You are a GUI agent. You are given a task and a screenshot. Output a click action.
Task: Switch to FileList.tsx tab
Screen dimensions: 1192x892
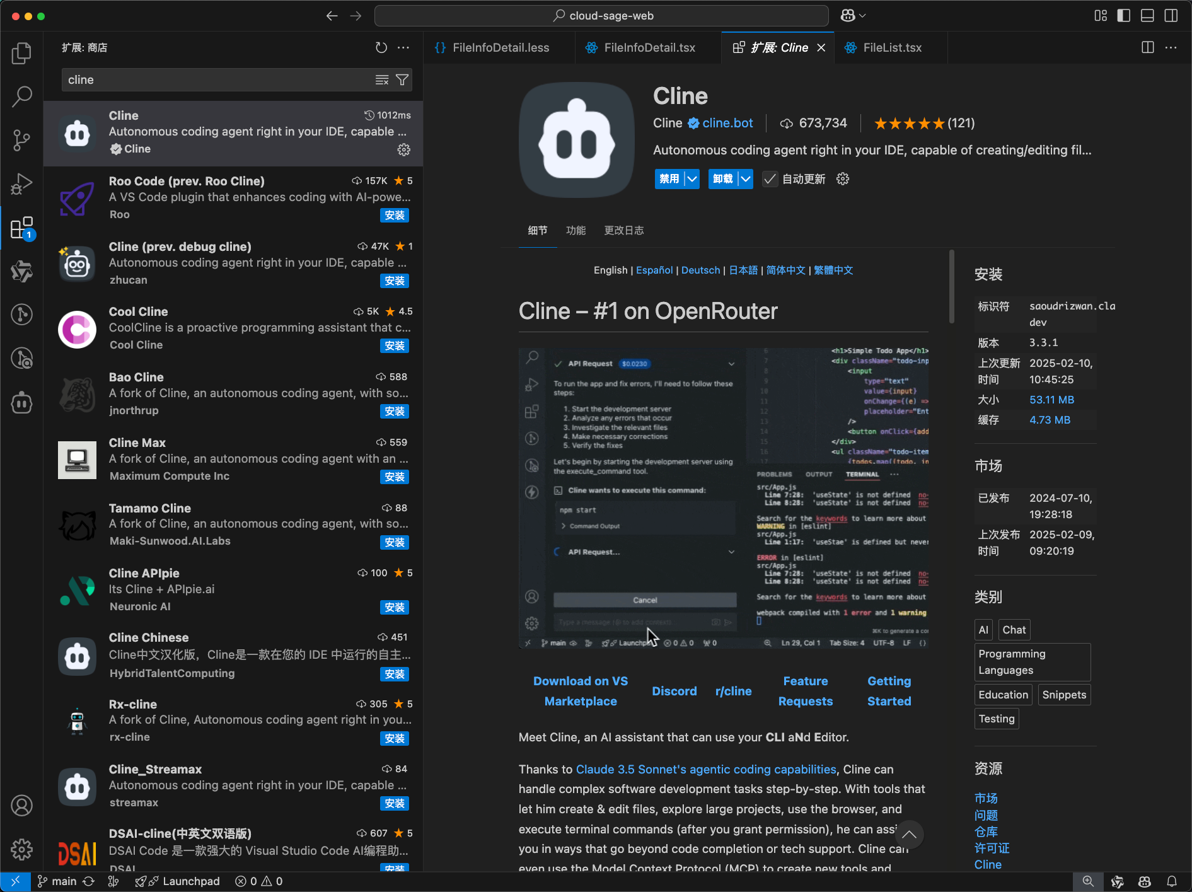892,48
